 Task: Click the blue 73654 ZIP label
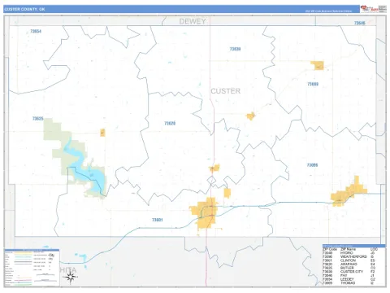(x=36, y=31)
